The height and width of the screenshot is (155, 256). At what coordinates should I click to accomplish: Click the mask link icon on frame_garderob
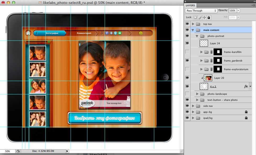[x=211, y=61]
